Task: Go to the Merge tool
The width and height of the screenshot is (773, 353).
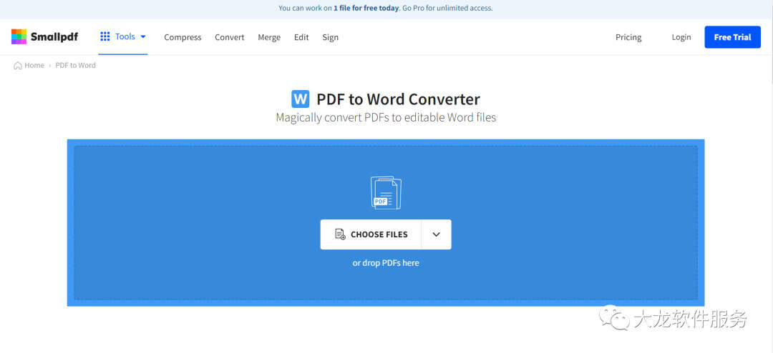Action: 269,37
